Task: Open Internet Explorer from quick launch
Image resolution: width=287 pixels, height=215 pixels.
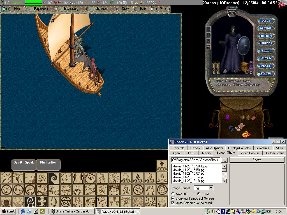Action: coord(23,212)
